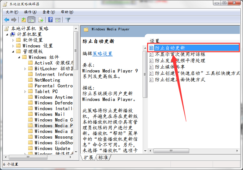Toggle the Show/Hide console tree icon

click(x=31, y=20)
